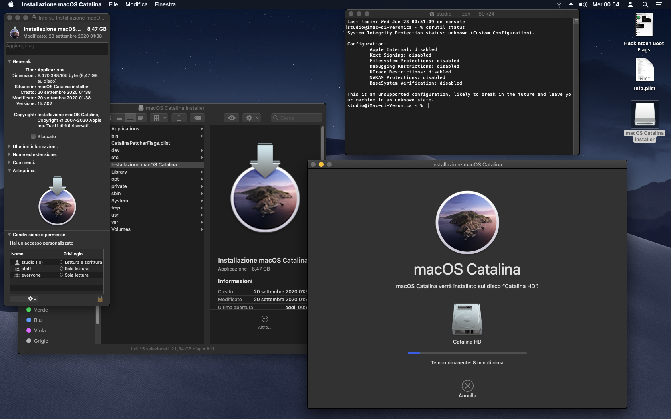Click Altro in the Finder preview pane
Image resolution: width=671 pixels, height=419 pixels.
[x=264, y=319]
